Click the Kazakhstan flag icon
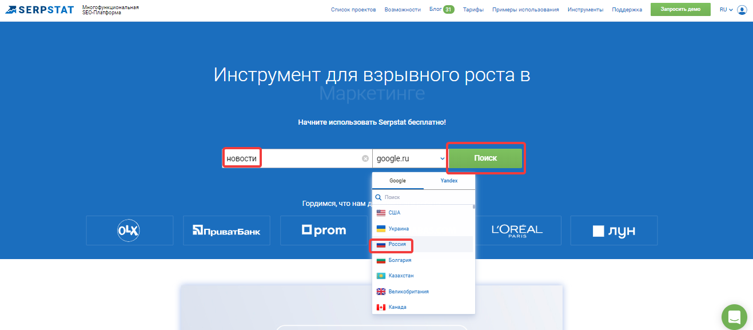 click(x=381, y=276)
